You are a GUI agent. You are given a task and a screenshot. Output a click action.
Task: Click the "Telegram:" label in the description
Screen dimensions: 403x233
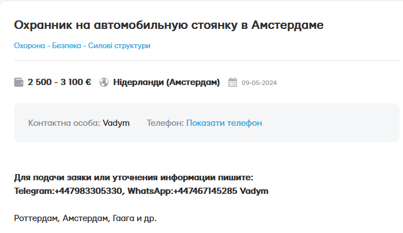[34, 191]
